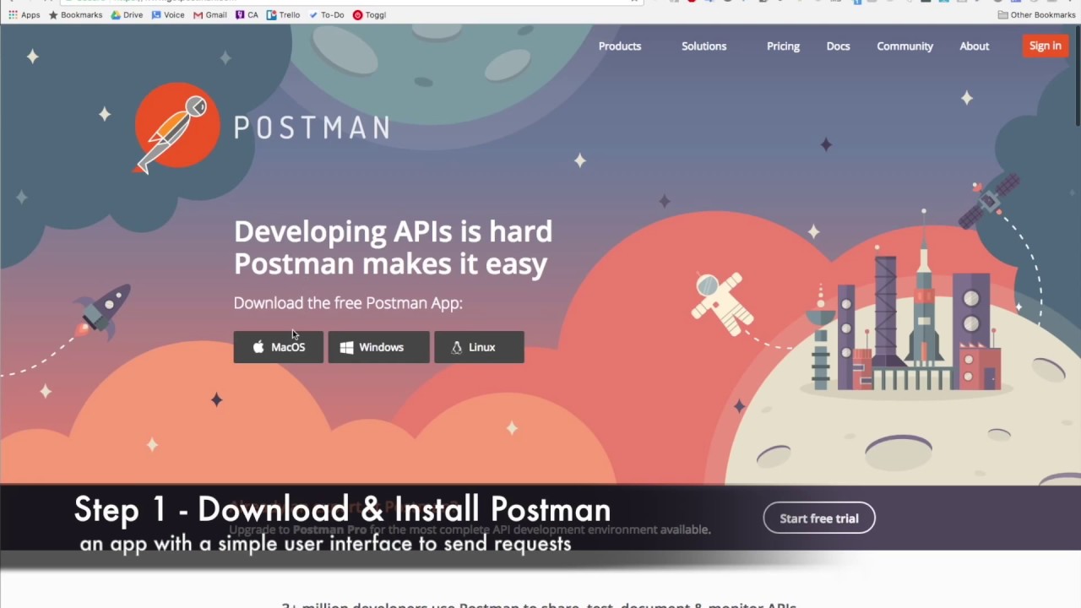Open the Drive bookmark

pyautogui.click(x=127, y=14)
